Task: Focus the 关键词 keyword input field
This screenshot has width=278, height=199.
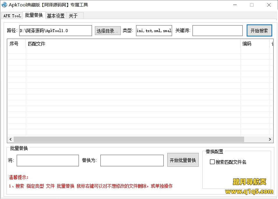Action: pos(217,31)
